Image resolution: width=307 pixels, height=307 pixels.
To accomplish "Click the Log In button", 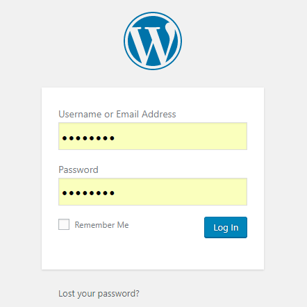I will click(x=226, y=227).
